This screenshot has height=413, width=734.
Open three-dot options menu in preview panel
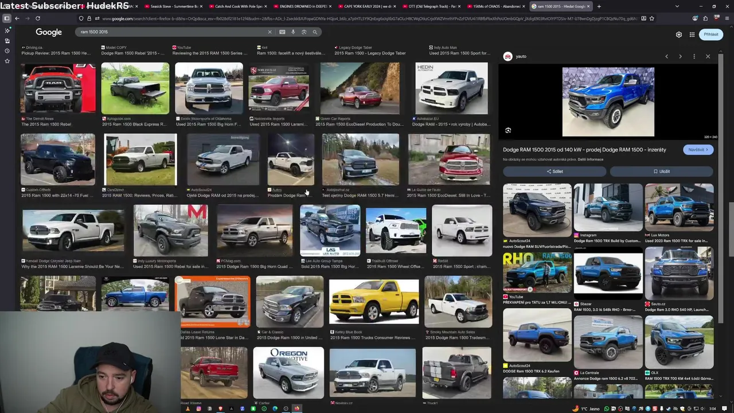tap(694, 56)
